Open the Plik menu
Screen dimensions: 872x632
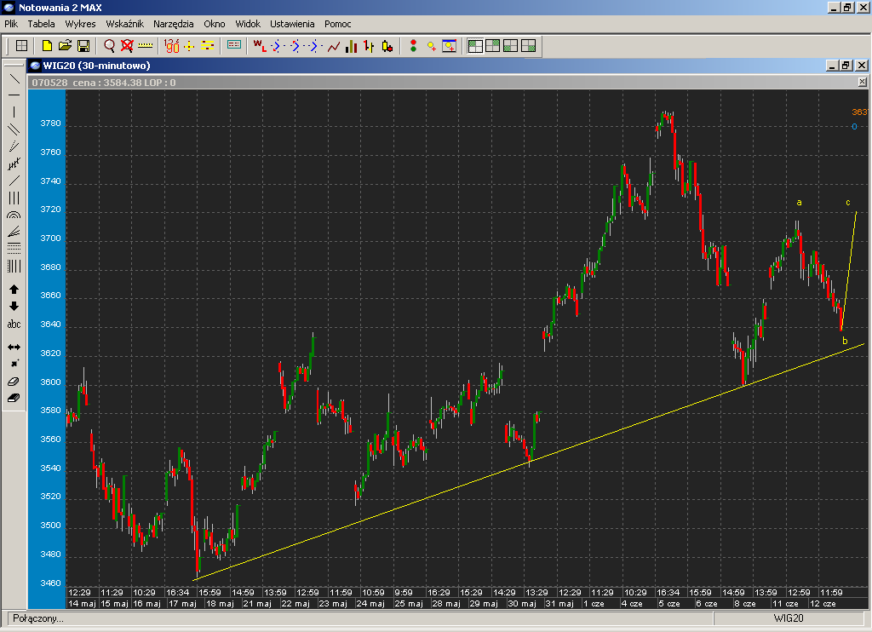coord(11,24)
